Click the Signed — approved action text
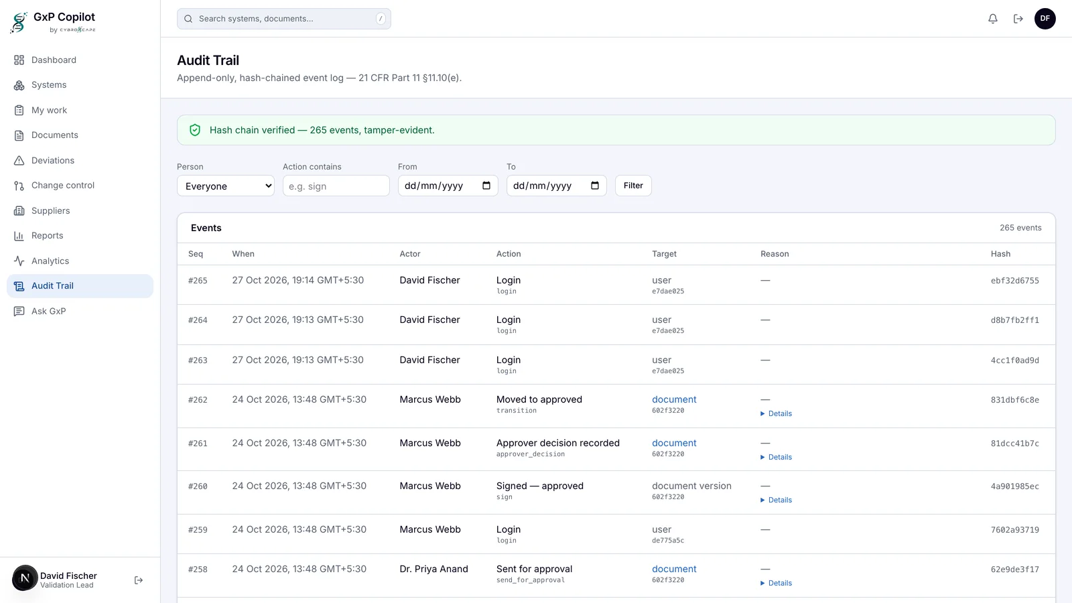Screen dimensions: 1072x603 [540, 486]
